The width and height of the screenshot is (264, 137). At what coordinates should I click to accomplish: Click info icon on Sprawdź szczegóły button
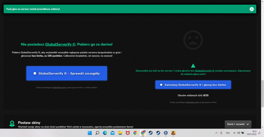[35, 73]
